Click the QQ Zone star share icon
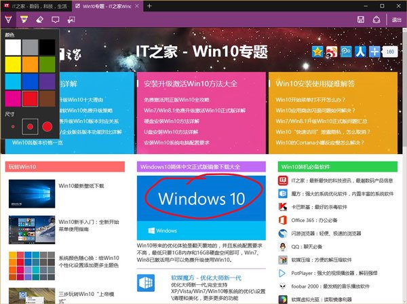The width and height of the screenshot is (407, 304). 317,52
